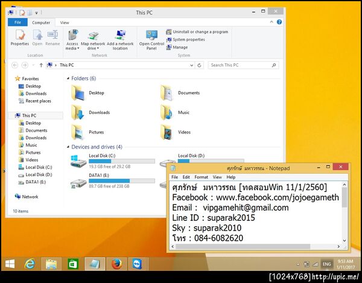This screenshot has height=283, width=362.
Task: Open Notepad Help menu
Action: [x=231, y=177]
